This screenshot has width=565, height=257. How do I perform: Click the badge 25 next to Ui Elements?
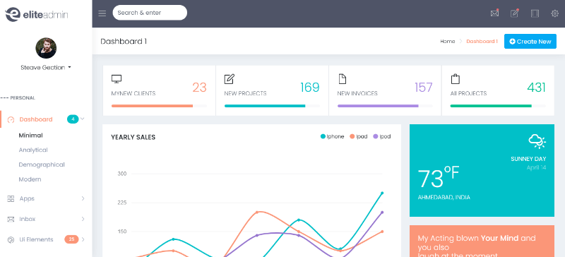pyautogui.click(x=71, y=239)
